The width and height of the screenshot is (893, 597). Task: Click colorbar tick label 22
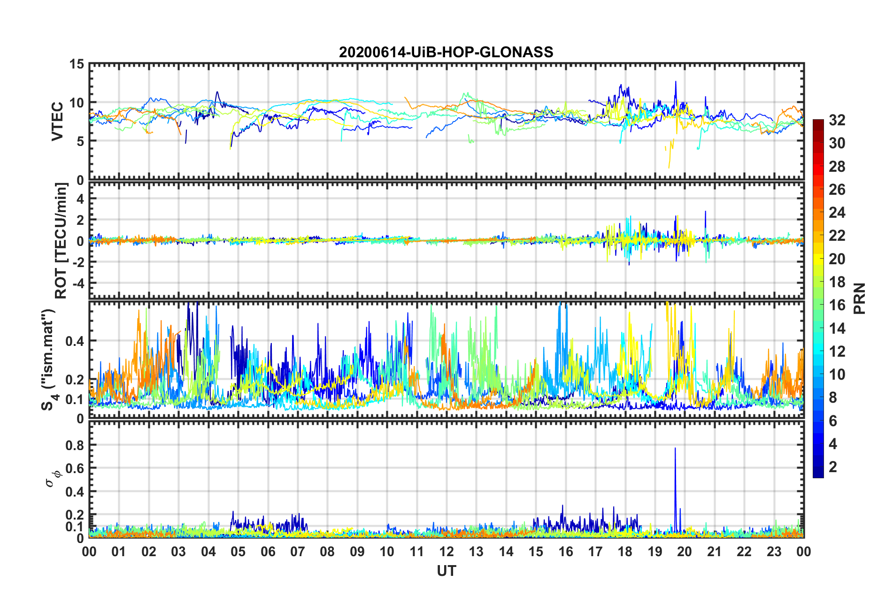837,236
